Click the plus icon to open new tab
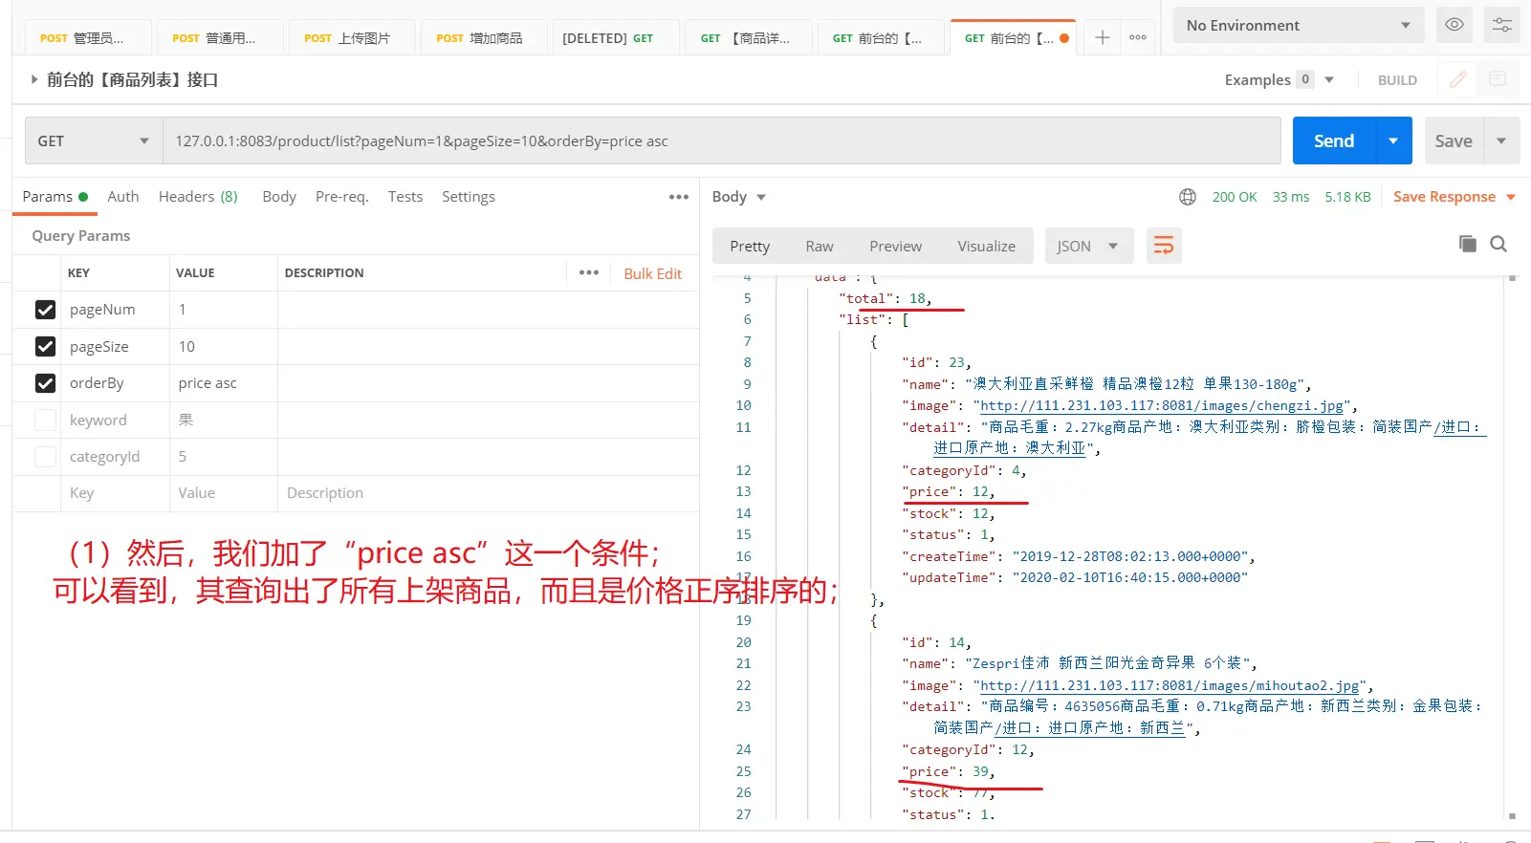Image resolution: width=1531 pixels, height=843 pixels. pyautogui.click(x=1103, y=37)
